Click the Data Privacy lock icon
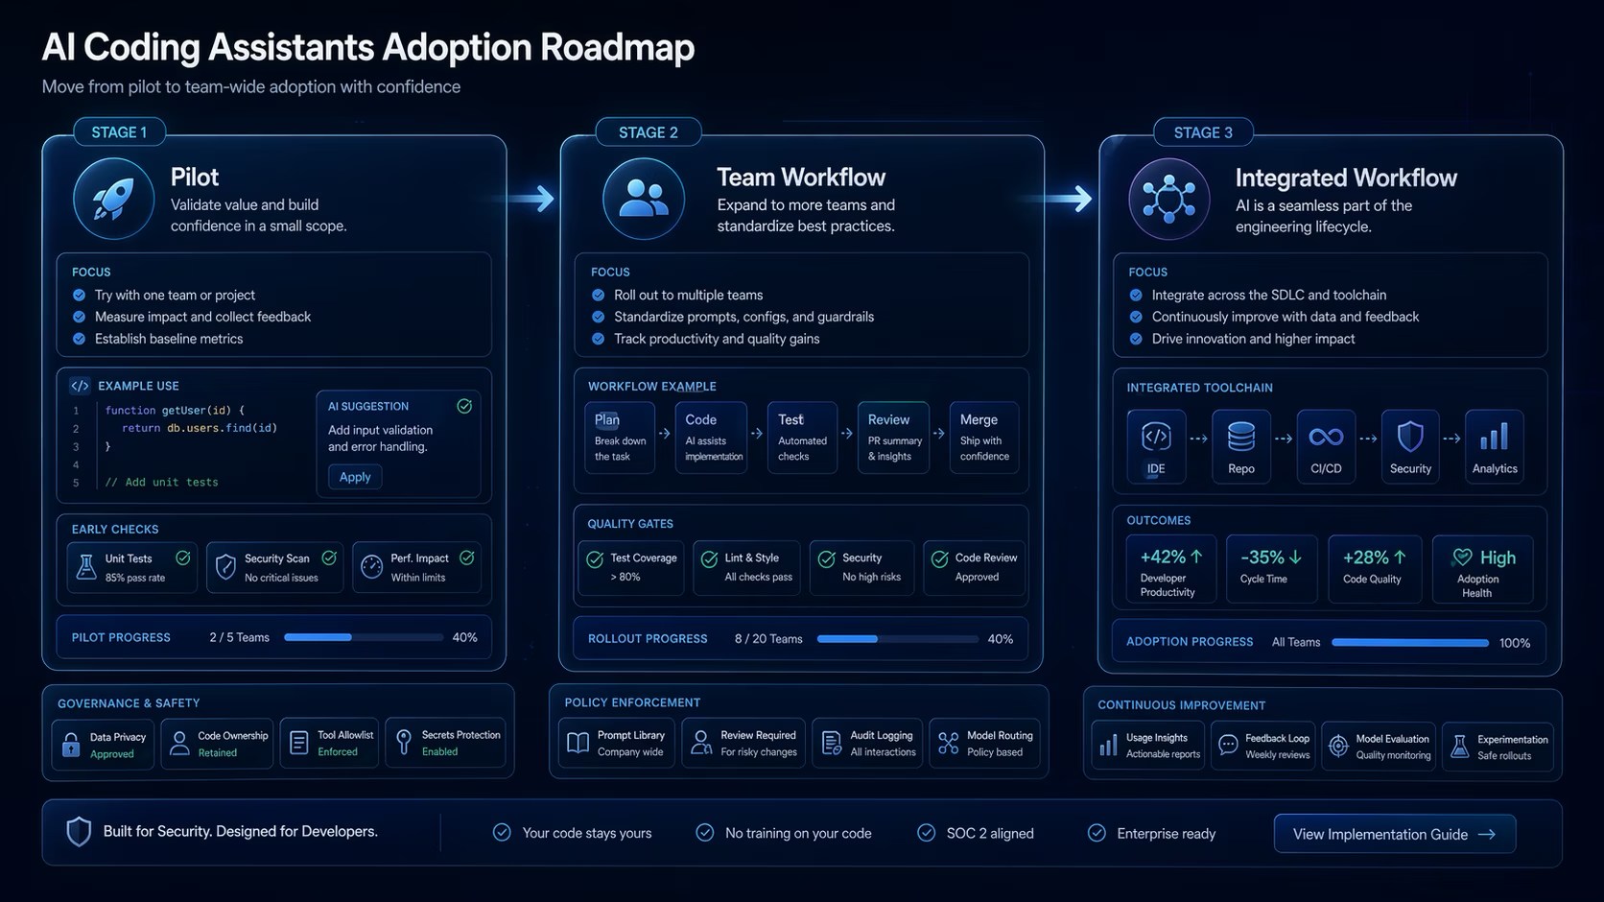 pyautogui.click(x=71, y=745)
